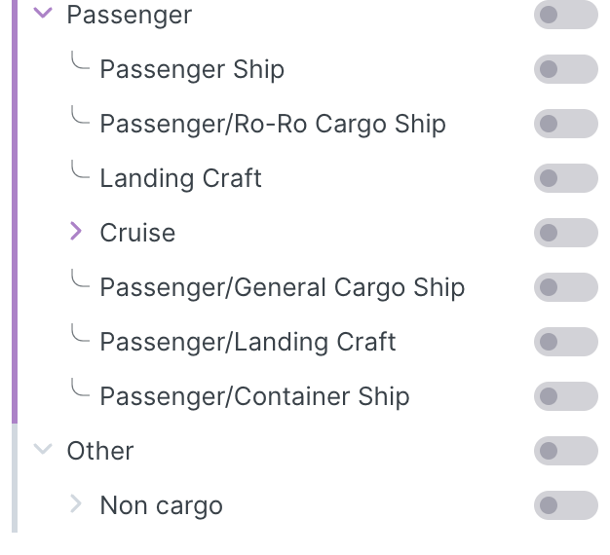
Task: Enable Passenger/General Cargo Ship toggle
Action: click(x=565, y=288)
